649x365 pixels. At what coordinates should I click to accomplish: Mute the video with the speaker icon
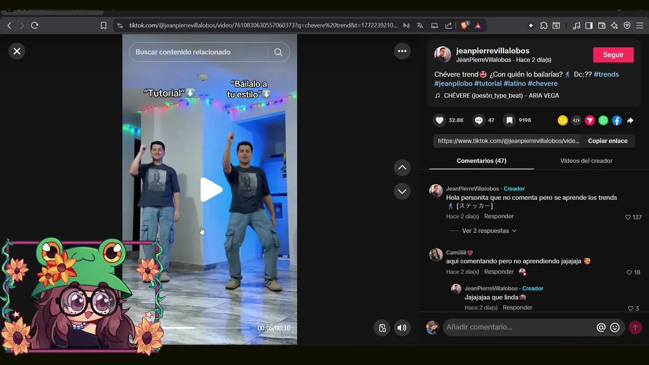click(402, 328)
